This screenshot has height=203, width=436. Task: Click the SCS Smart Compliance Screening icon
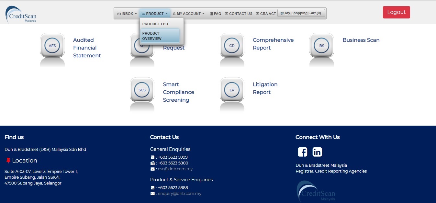coord(142,90)
